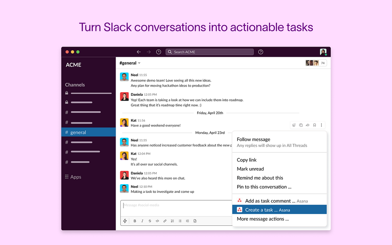The width and height of the screenshot is (392, 245).
Task: Click 'Any plan for moving hackathon ideas' line
Action: [x=171, y=85]
